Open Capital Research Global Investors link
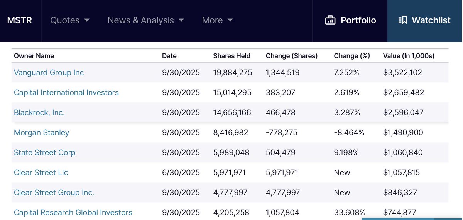463x220 pixels. 73,212
